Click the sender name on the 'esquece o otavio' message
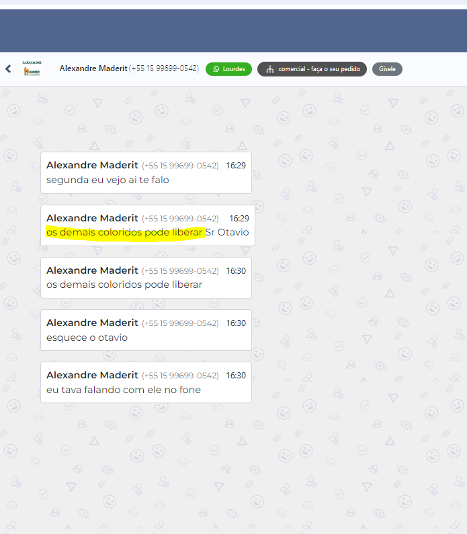Image resolution: width=467 pixels, height=534 pixels. 92,323
